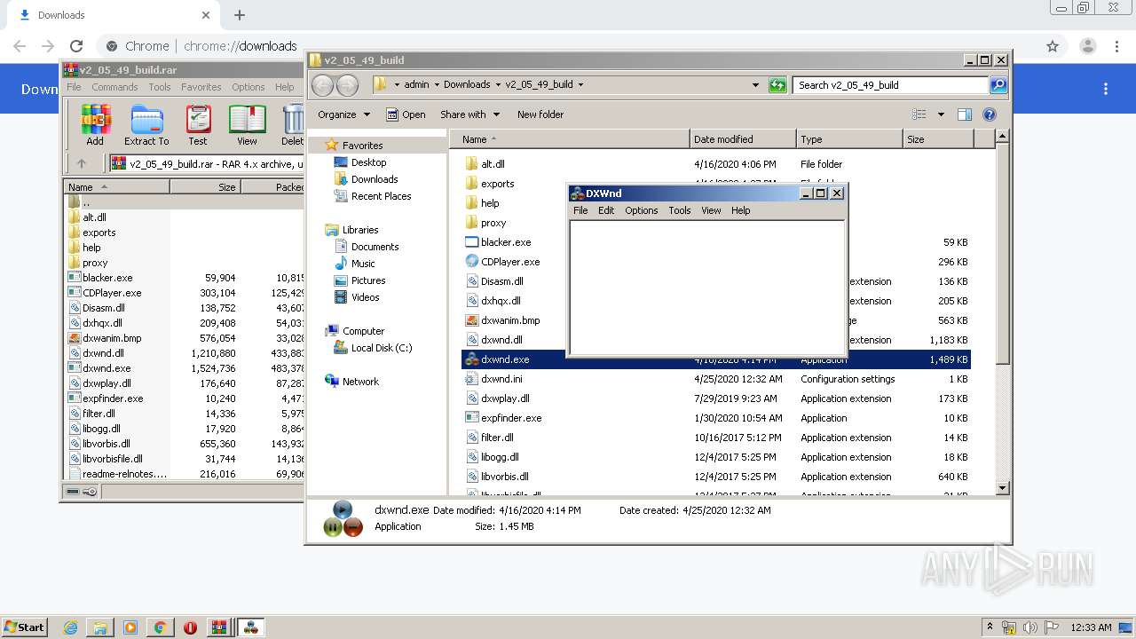
Task: Open Explorer help icon
Action: click(x=990, y=114)
